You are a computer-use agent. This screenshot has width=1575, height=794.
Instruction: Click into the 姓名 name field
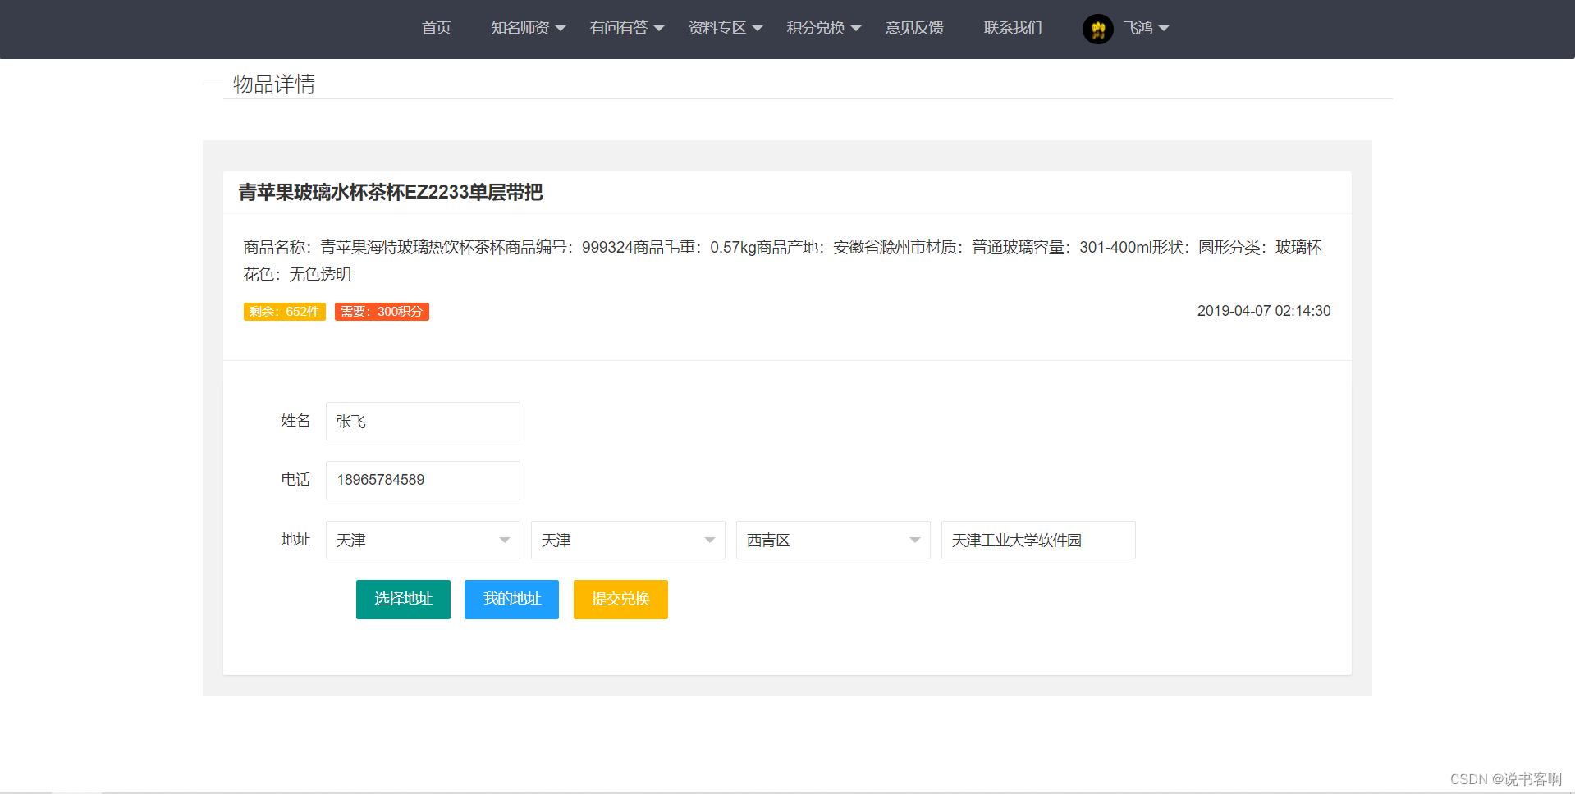(x=423, y=421)
